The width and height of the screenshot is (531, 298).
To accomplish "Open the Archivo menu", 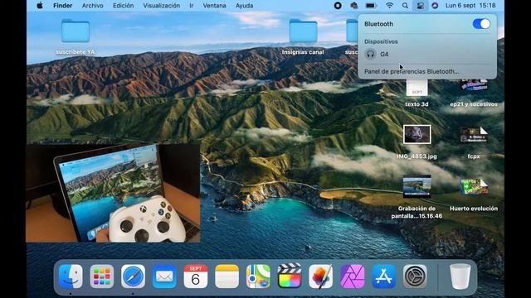I will 92,6.
